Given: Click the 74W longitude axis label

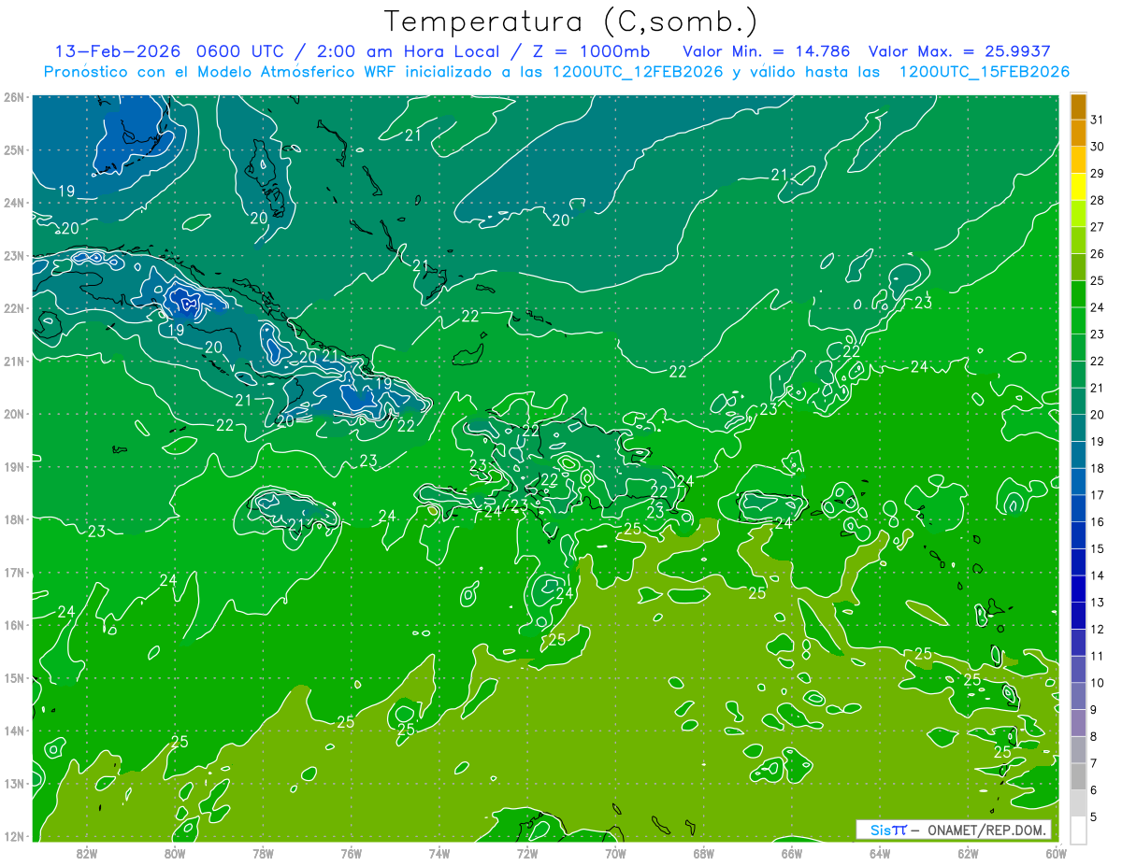Looking at the screenshot, I should (x=439, y=853).
